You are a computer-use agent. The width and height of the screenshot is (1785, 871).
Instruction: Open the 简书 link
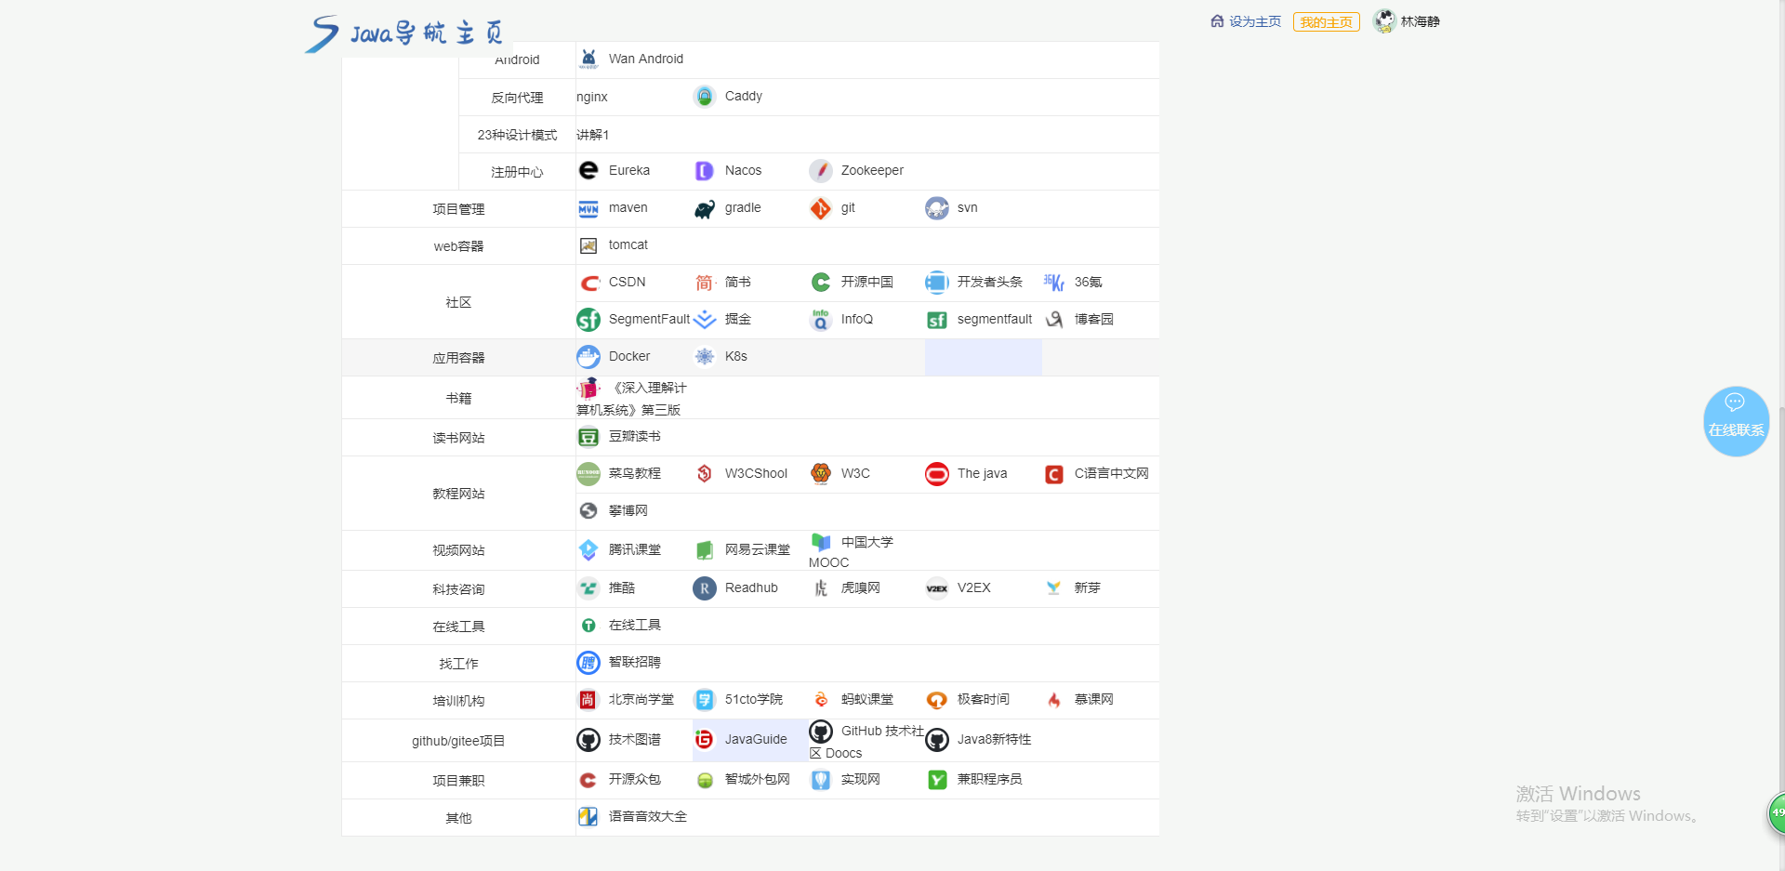point(738,282)
